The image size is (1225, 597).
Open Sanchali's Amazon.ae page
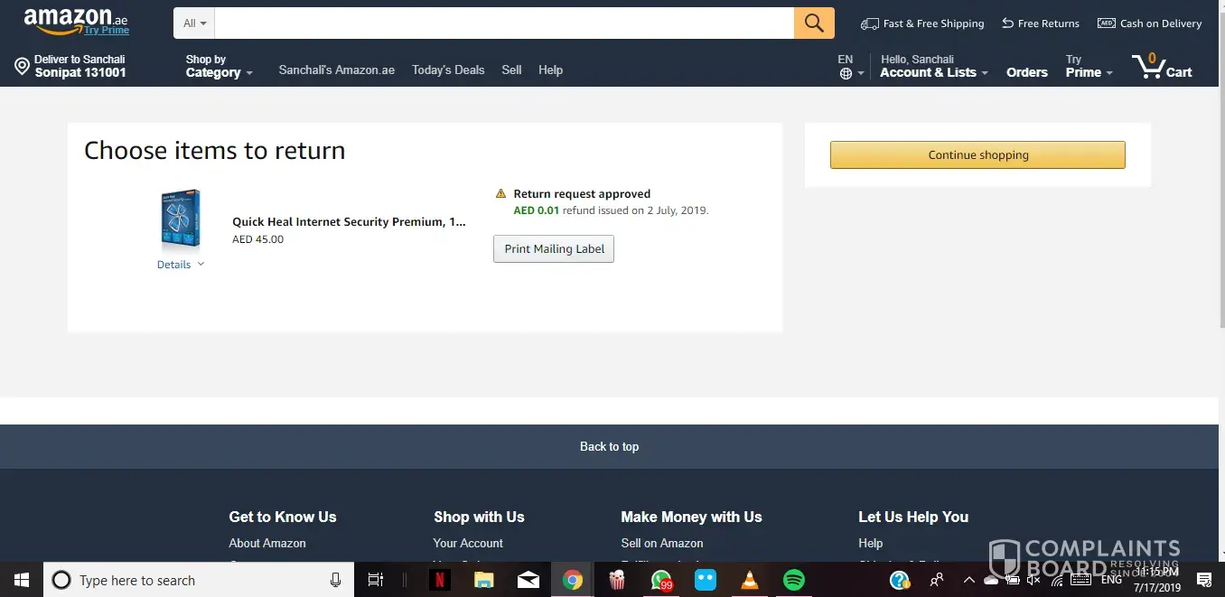click(x=337, y=70)
